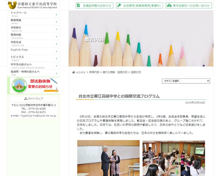This screenshot has height=176, width=220.
Task: Open the English Page menu item
Action: click(33, 51)
